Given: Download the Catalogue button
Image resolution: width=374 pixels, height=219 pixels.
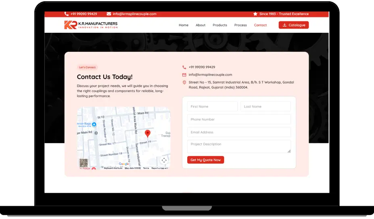Looking at the screenshot, I should point(294,25).
